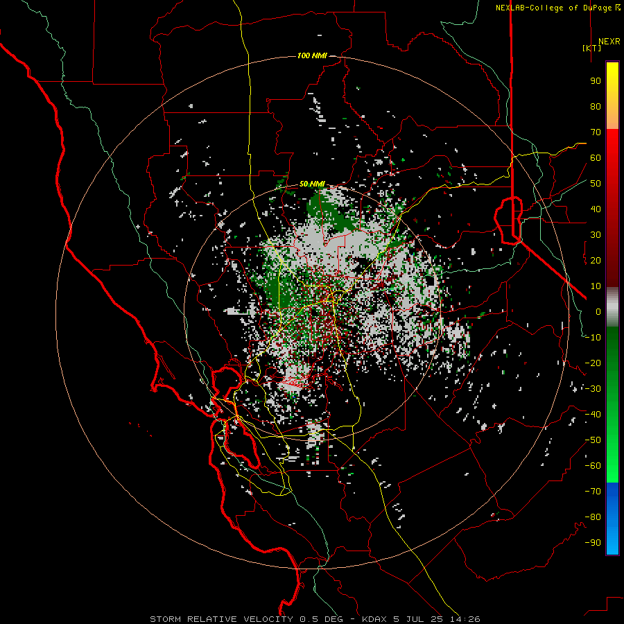Click the -60 value on velocity scale
The image size is (624, 624).
pos(593,466)
